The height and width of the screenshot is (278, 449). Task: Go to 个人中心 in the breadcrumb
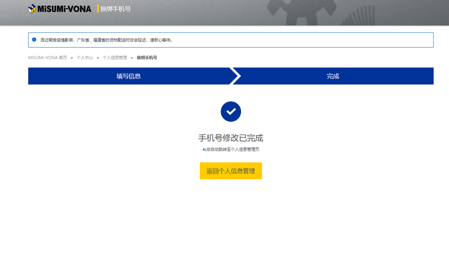coord(85,58)
